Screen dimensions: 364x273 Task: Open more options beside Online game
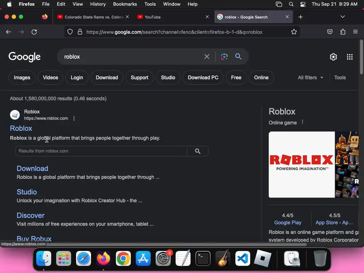[302, 122]
